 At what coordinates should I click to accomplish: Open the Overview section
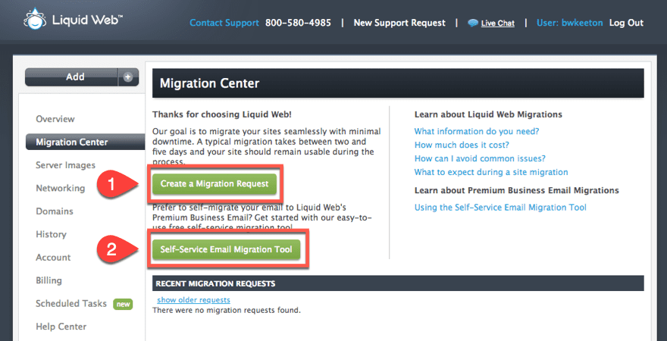tap(55, 119)
